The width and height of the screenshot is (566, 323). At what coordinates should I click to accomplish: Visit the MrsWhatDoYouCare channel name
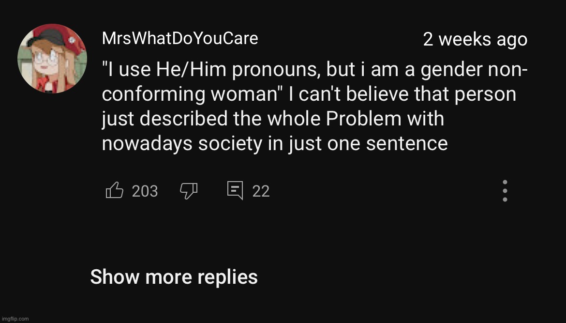(x=180, y=38)
